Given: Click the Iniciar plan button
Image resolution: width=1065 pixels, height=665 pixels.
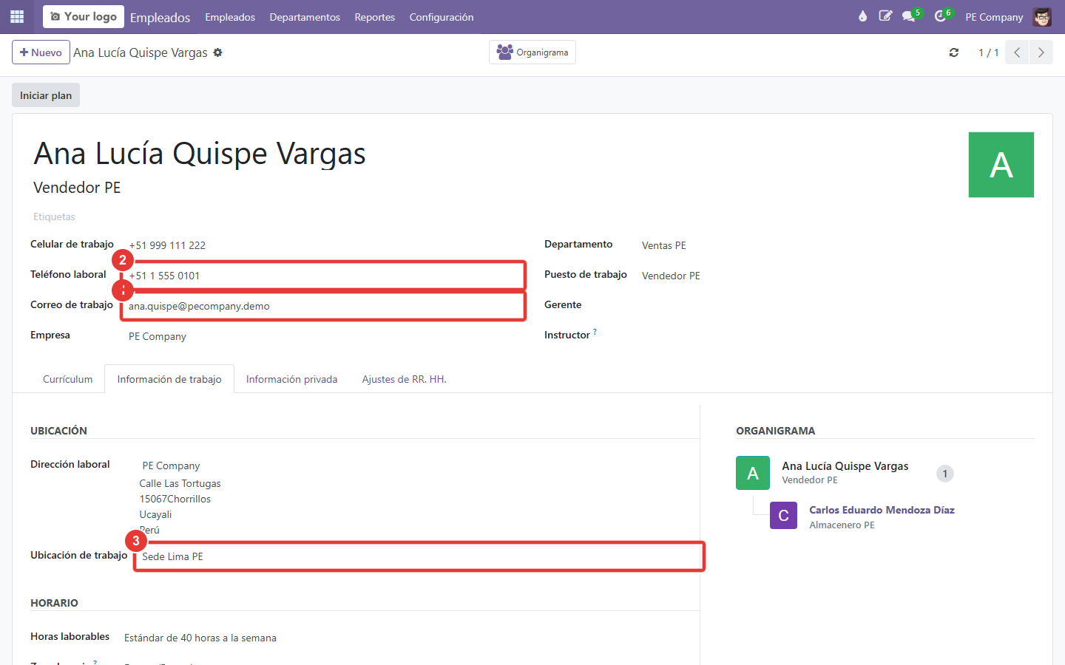Looking at the screenshot, I should pyautogui.click(x=46, y=95).
